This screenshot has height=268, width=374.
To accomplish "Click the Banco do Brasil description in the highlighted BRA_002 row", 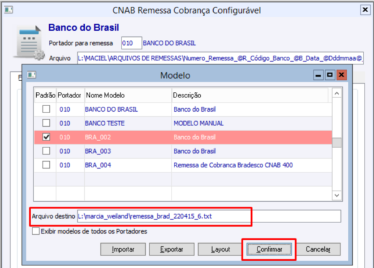I will (x=194, y=137).
